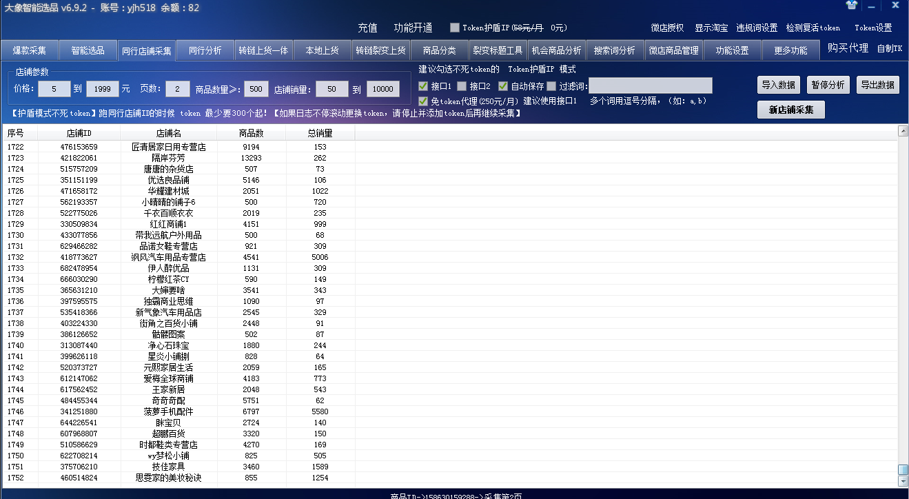Viewport: 909px width, 499px height.
Task: Click the 过滤词 text input box
Action: 650,85
